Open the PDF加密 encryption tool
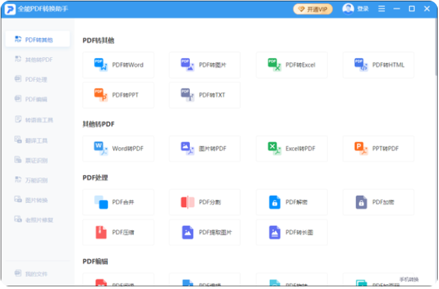This screenshot has width=439, height=289. [x=378, y=202]
